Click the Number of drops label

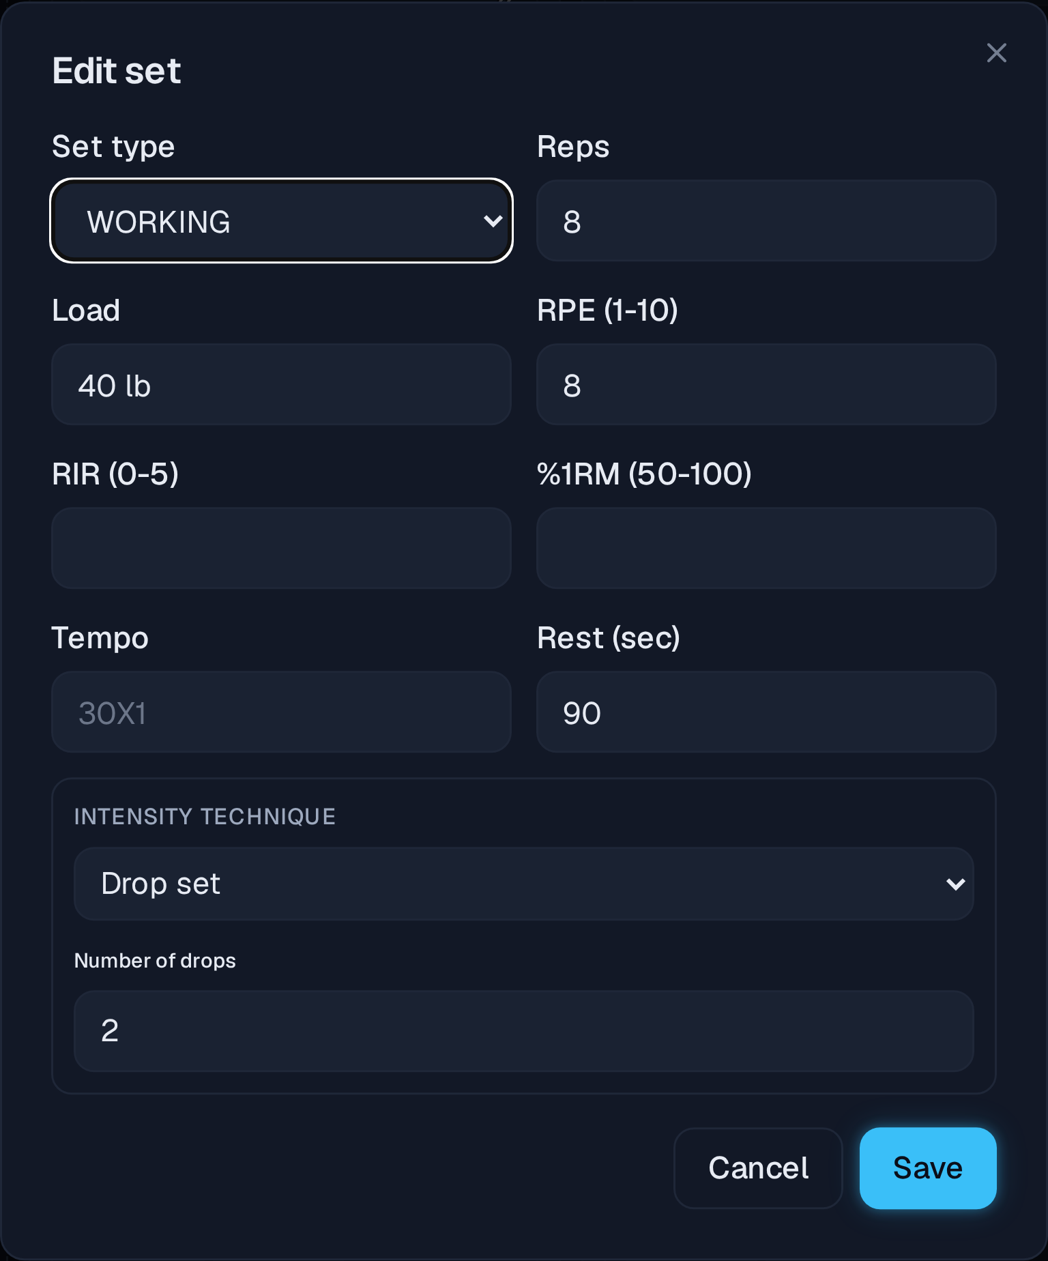155,961
